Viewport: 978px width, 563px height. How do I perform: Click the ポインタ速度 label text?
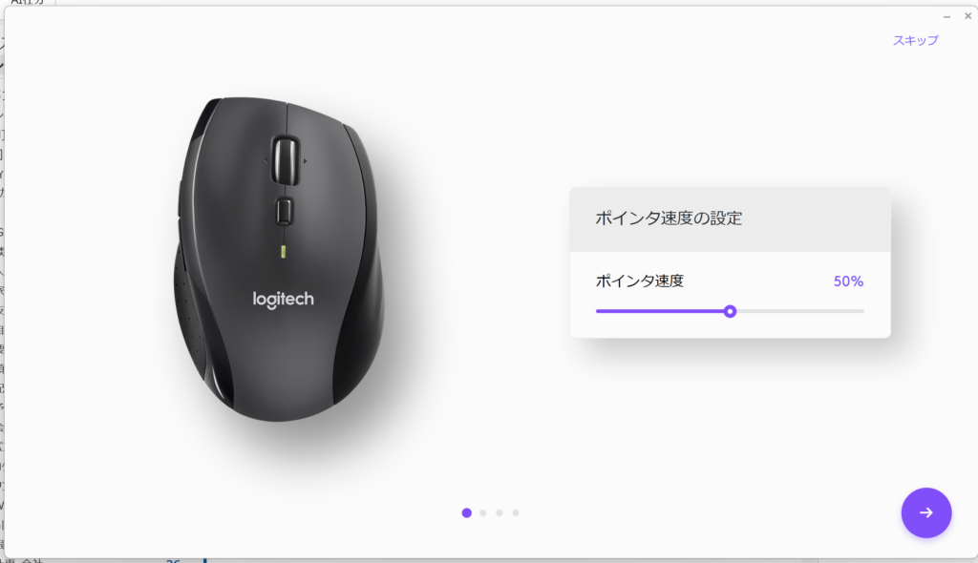pyautogui.click(x=639, y=281)
